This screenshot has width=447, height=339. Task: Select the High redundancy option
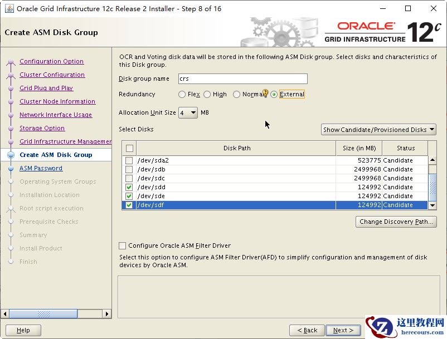point(207,95)
